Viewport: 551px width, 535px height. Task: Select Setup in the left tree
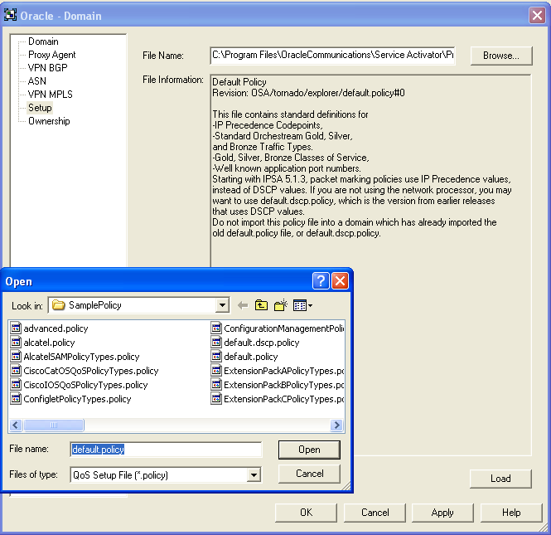(40, 108)
